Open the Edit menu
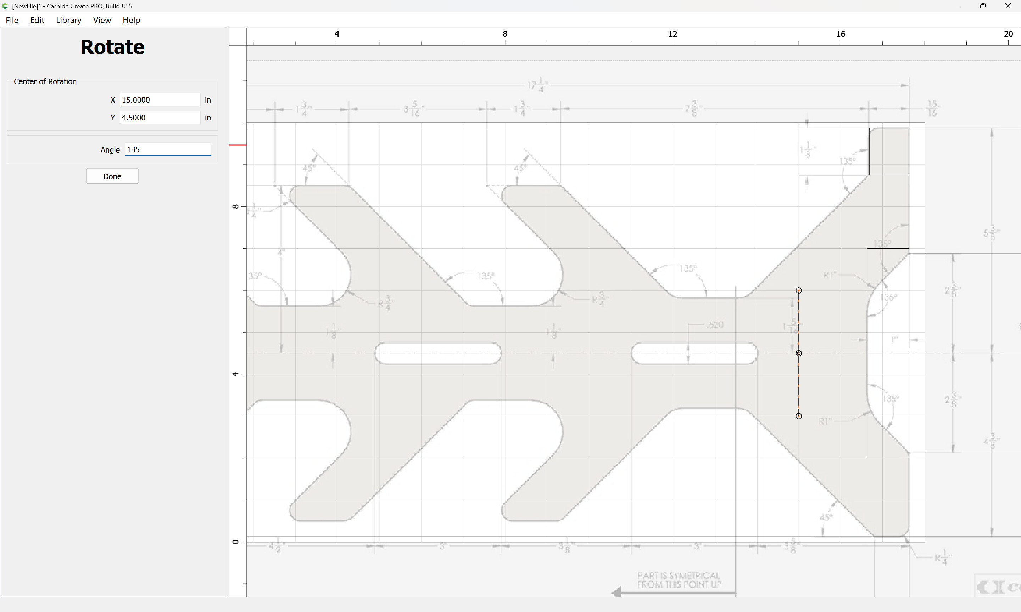This screenshot has width=1021, height=612. click(x=37, y=20)
